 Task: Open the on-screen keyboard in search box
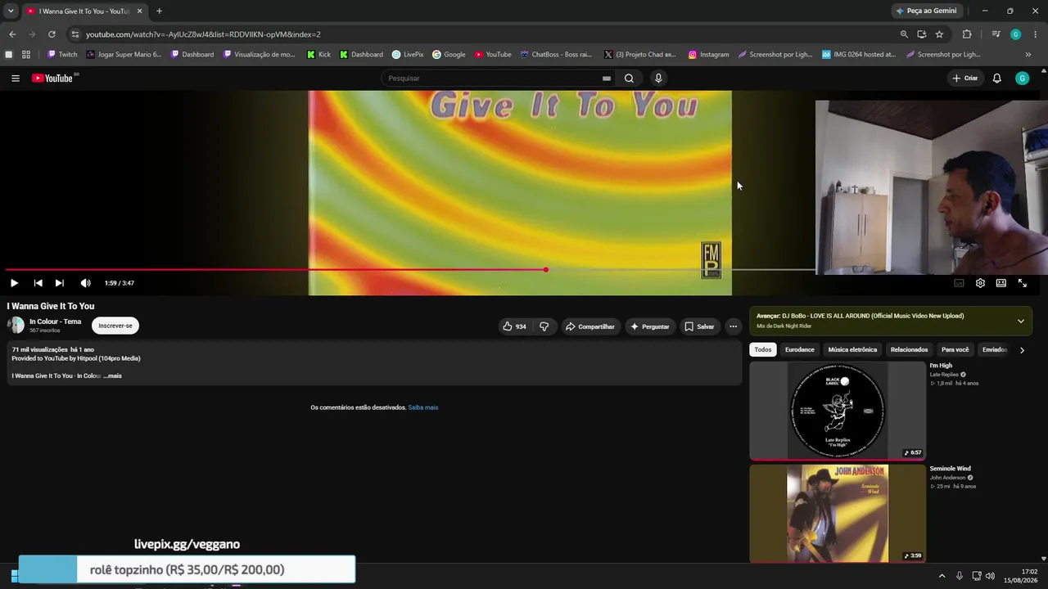(x=606, y=79)
